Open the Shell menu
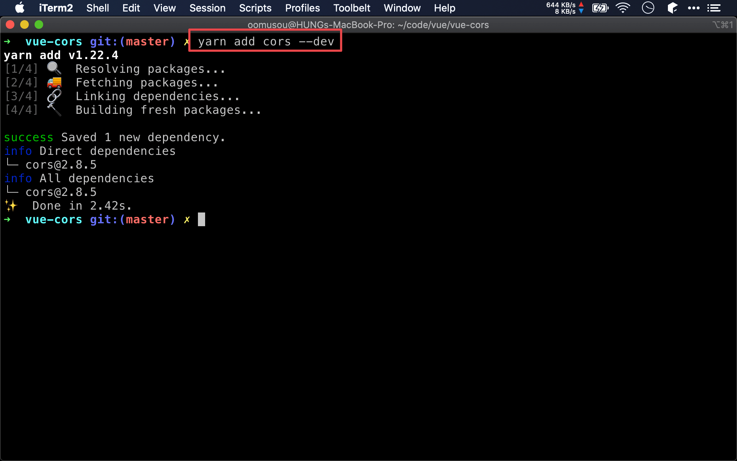This screenshot has width=737, height=461. pos(98,8)
